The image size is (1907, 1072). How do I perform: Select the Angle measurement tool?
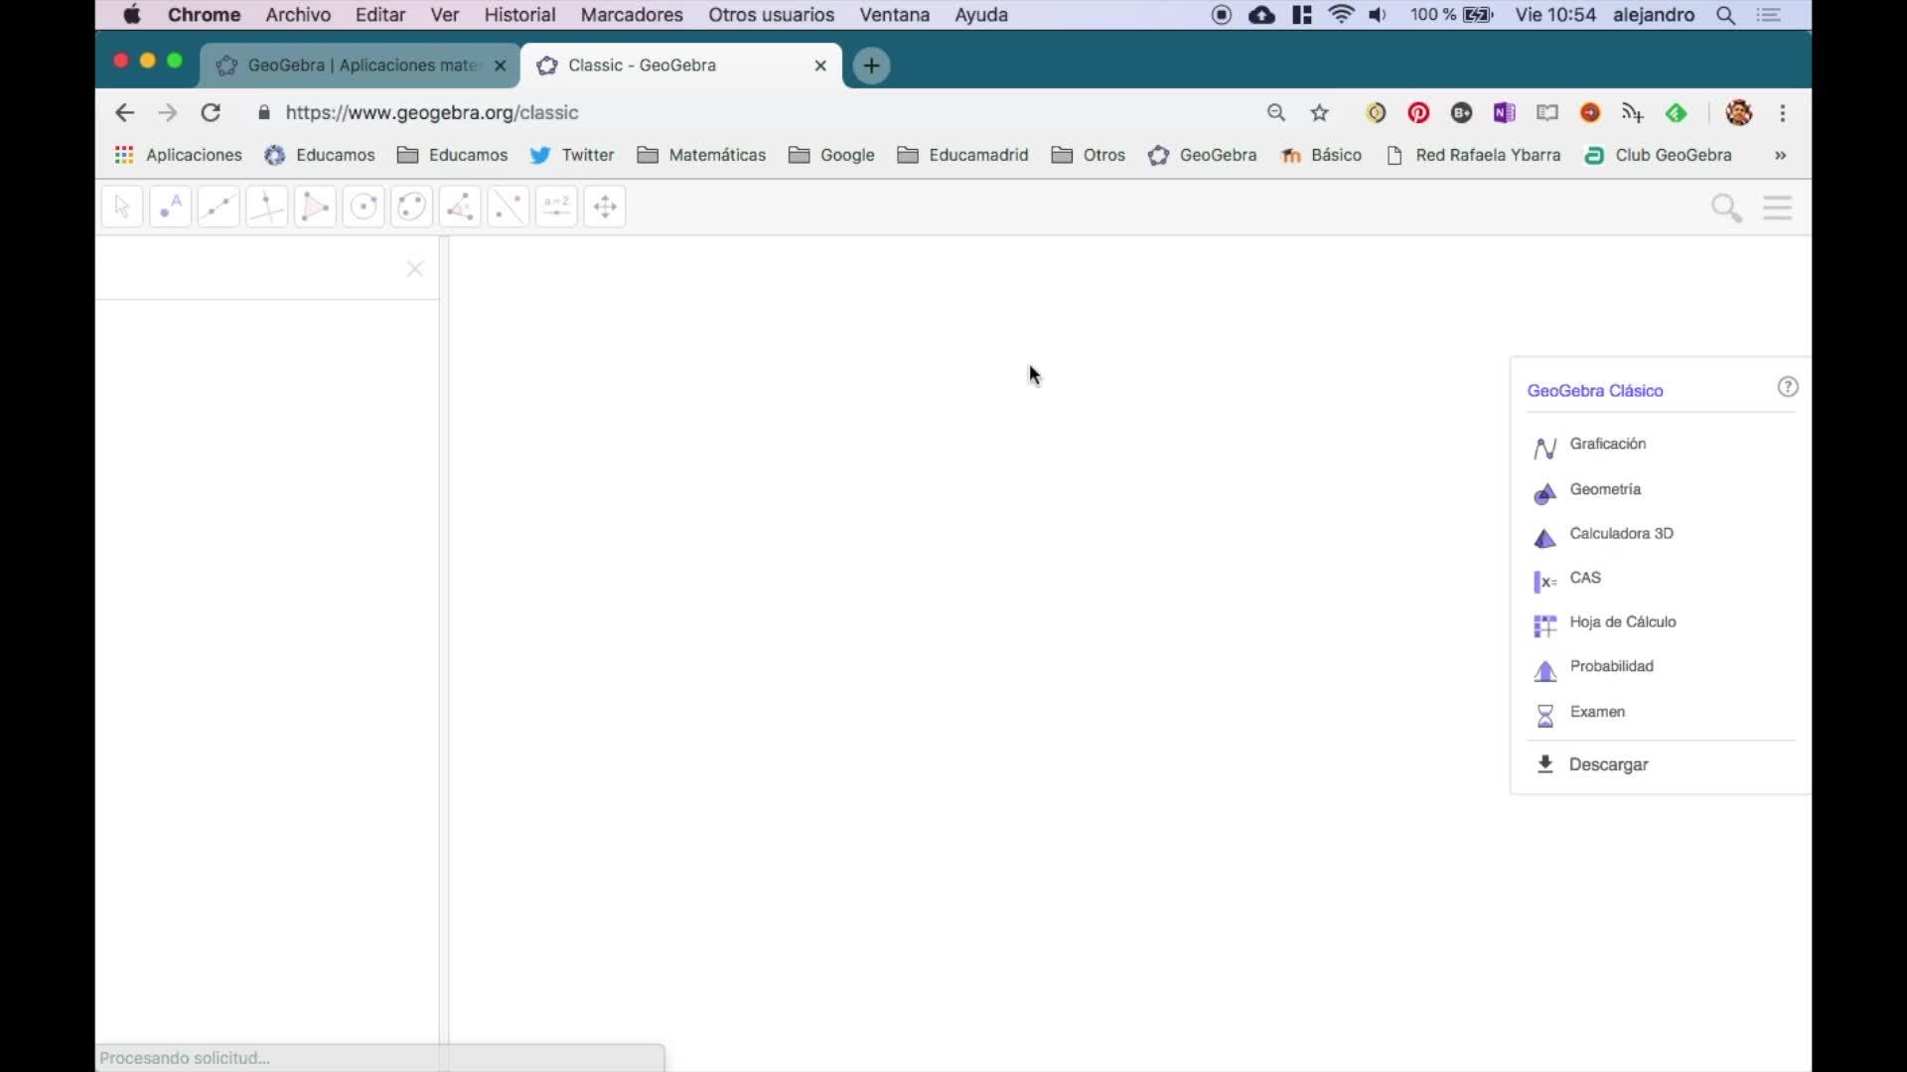[460, 207]
